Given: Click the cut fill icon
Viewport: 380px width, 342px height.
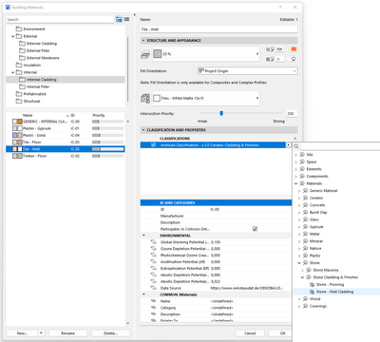Looking at the screenshot, I should coord(145,54).
